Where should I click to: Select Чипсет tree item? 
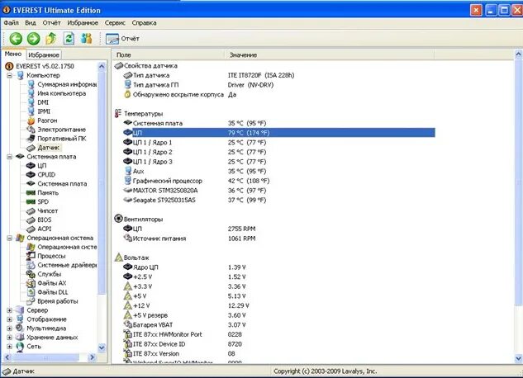[x=47, y=210]
